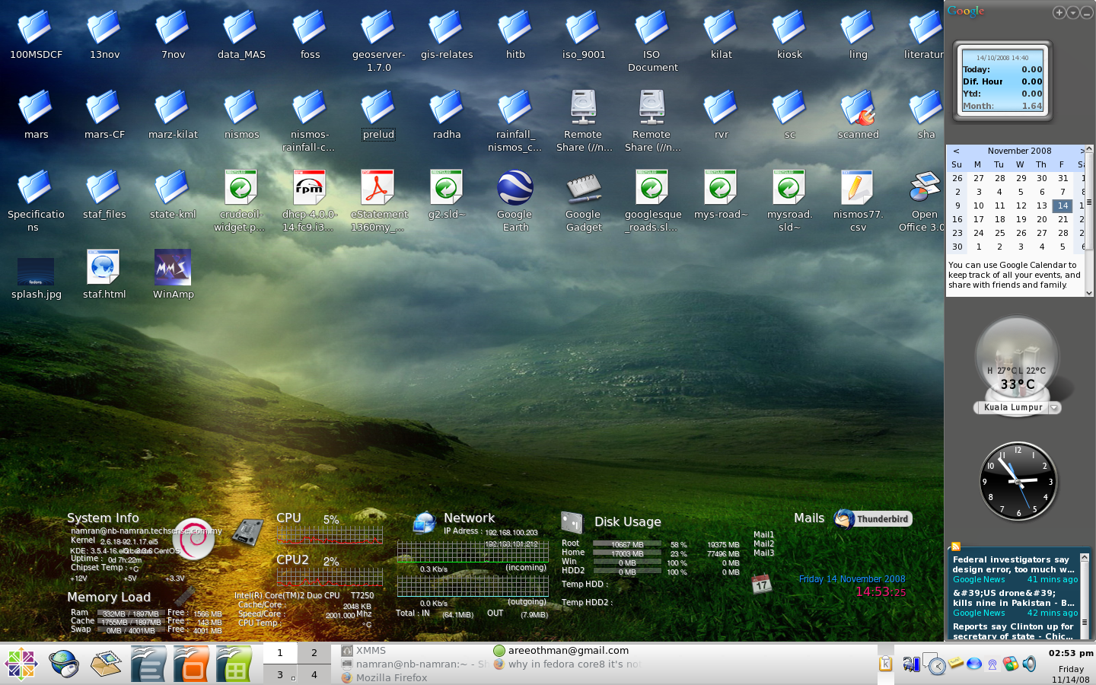Click the calendar gadget's vertical scrollbar

pyautogui.click(x=1089, y=202)
